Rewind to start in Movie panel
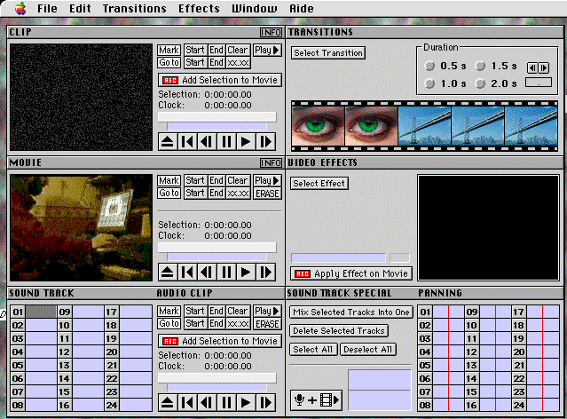 pyautogui.click(x=187, y=273)
